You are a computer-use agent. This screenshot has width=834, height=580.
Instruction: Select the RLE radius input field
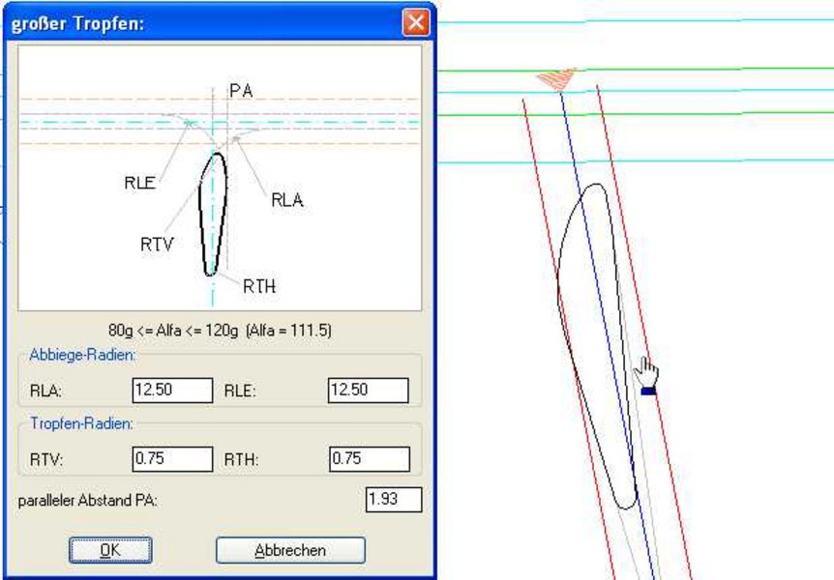click(x=369, y=391)
